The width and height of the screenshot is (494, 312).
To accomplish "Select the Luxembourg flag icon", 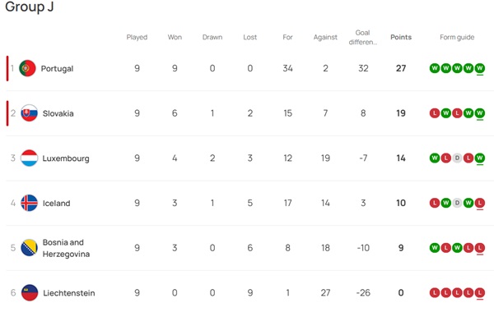I will (x=30, y=158).
